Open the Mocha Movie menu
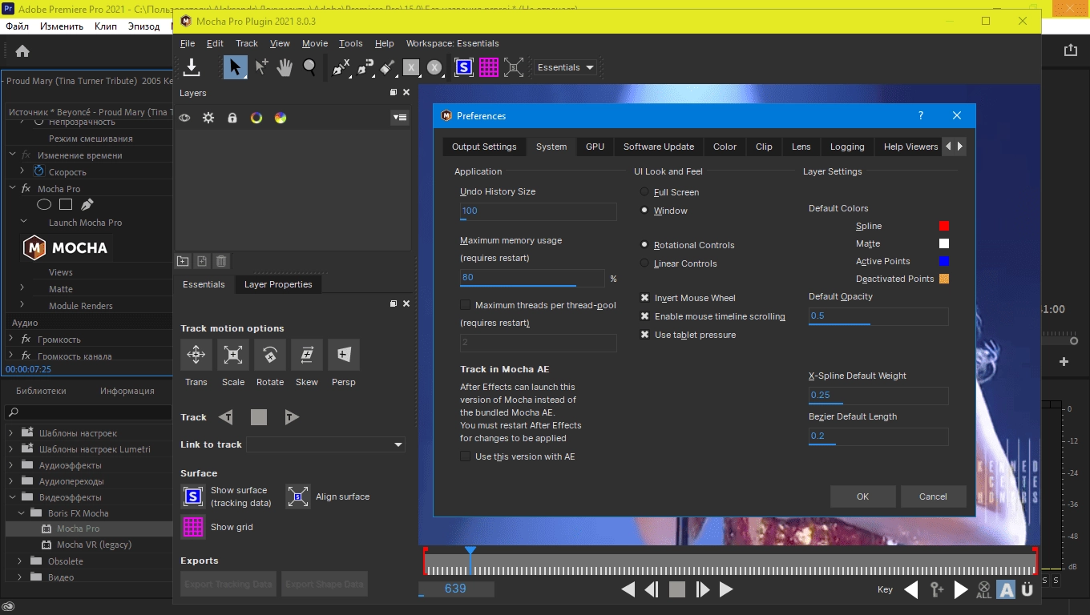This screenshot has height=615, width=1090. coord(314,43)
